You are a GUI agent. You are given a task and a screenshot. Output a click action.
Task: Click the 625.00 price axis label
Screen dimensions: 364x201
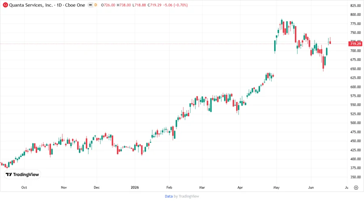click(356, 78)
